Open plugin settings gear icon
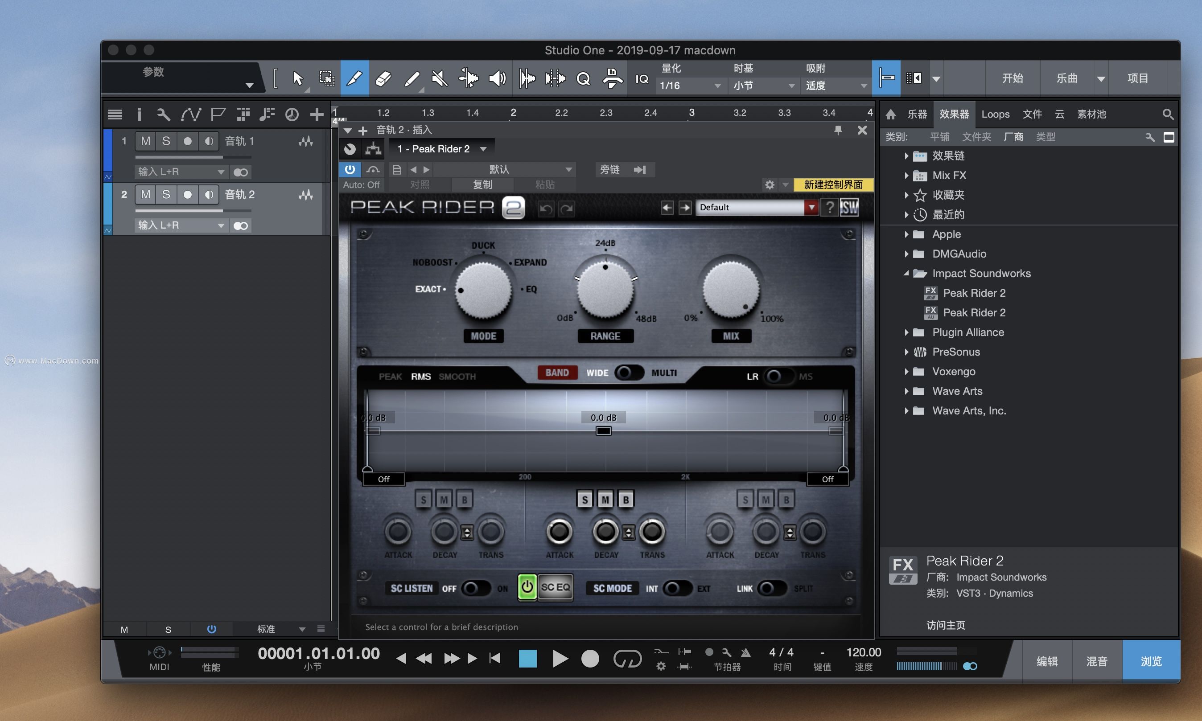The width and height of the screenshot is (1202, 721). 770,184
